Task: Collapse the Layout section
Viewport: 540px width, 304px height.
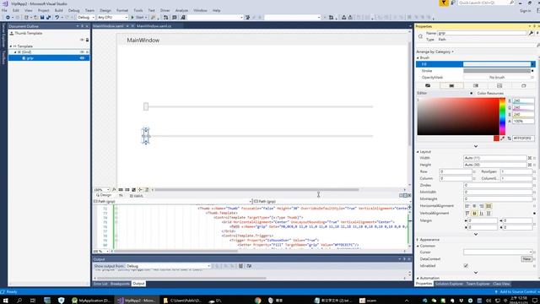Action: [x=418, y=152]
